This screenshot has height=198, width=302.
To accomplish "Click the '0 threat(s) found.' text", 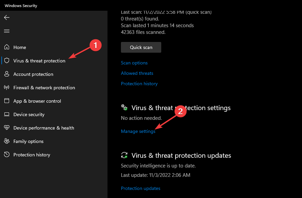I will tap(140, 19).
